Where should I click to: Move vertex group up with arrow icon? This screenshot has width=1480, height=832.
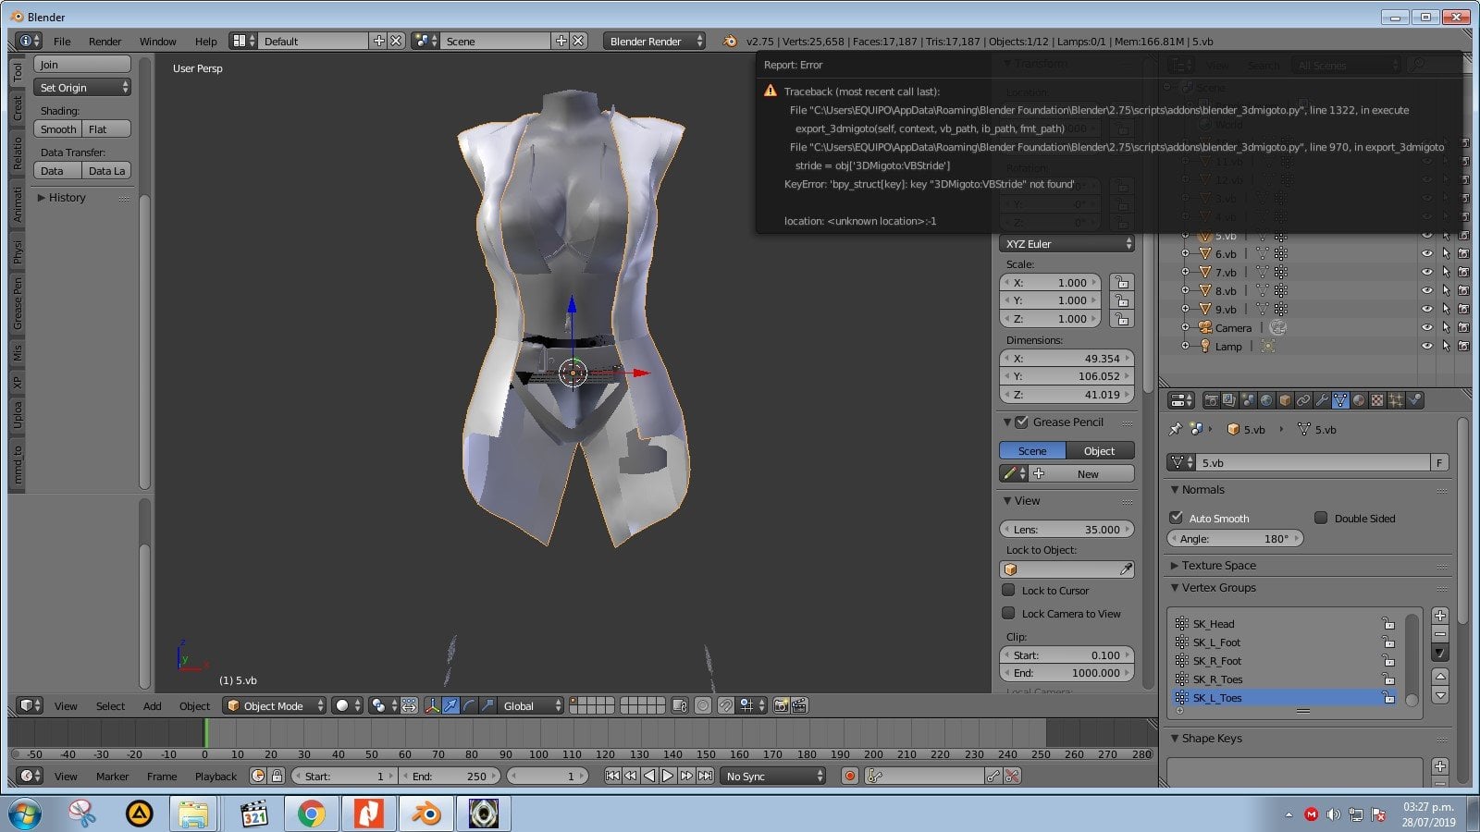1440,677
